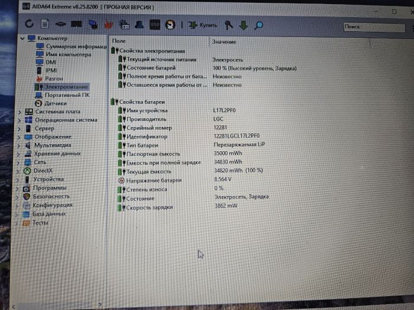Viewport: 414px width, 310px height.
Task: Expand the Сервер node
Action: (x=19, y=129)
